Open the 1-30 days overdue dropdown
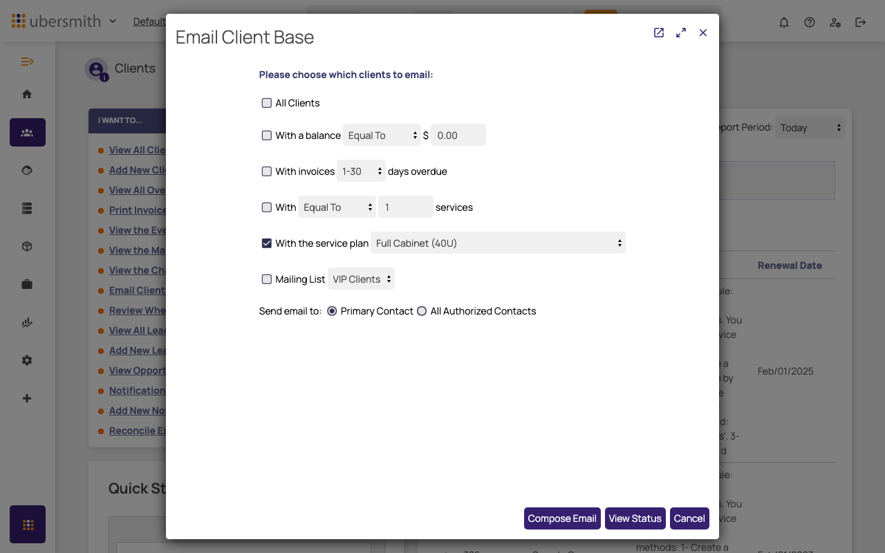Screen dimensions: 885x553 tap(361, 171)
